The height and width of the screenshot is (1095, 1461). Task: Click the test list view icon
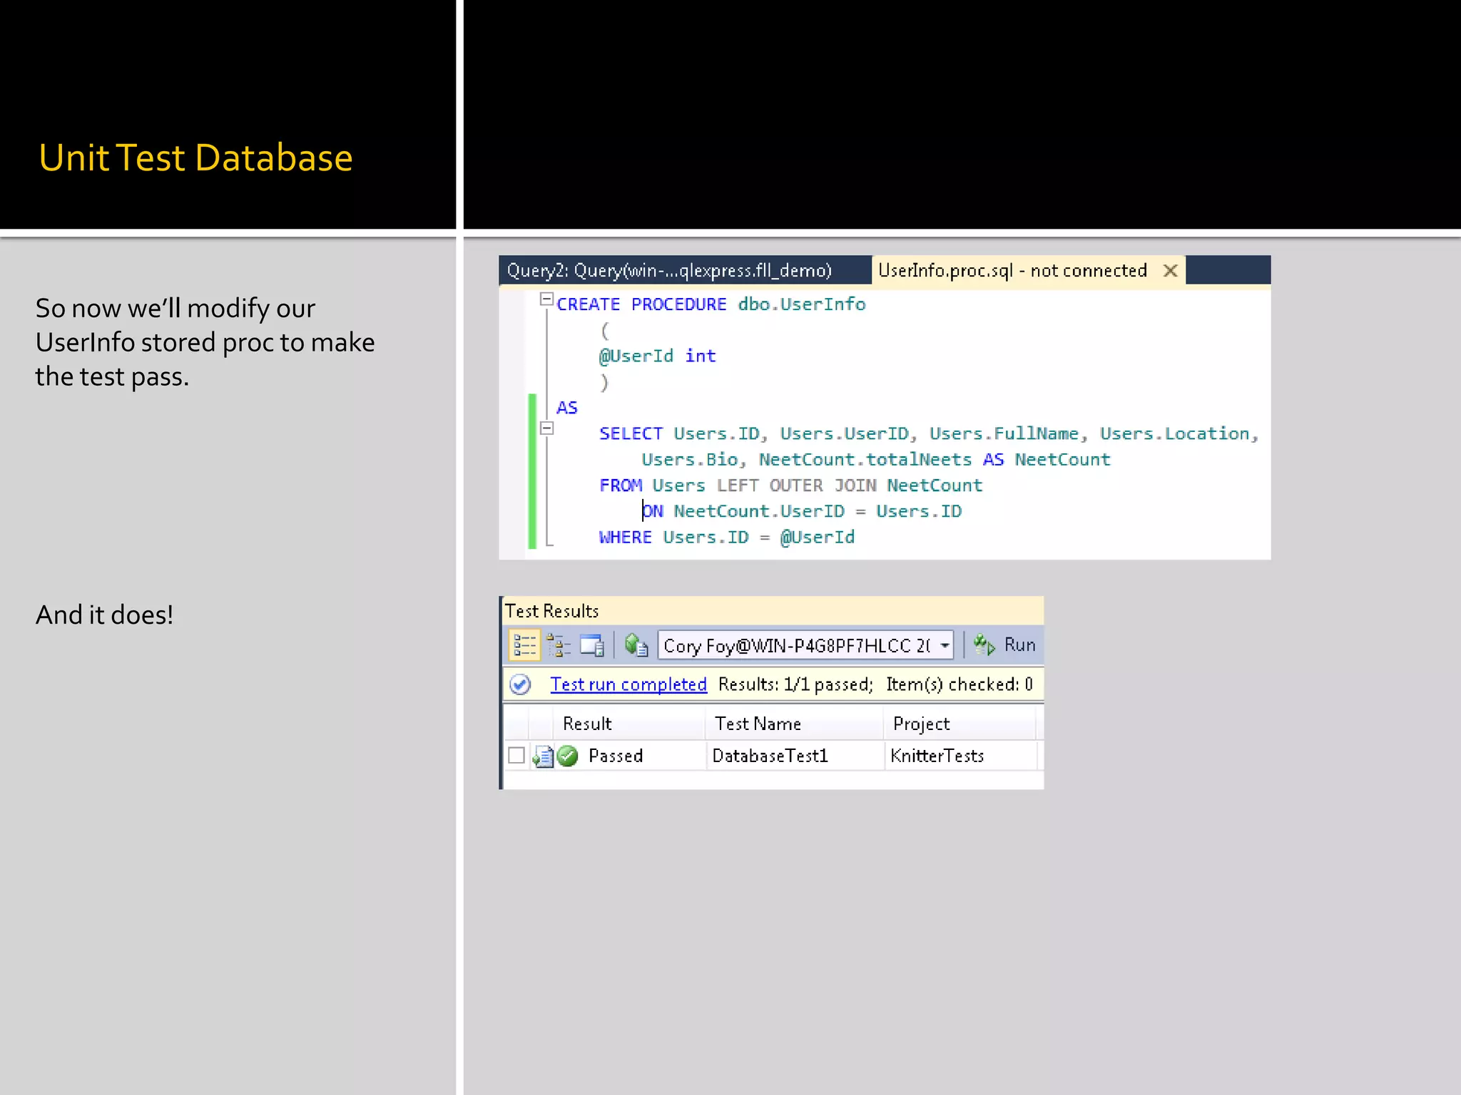[524, 645]
